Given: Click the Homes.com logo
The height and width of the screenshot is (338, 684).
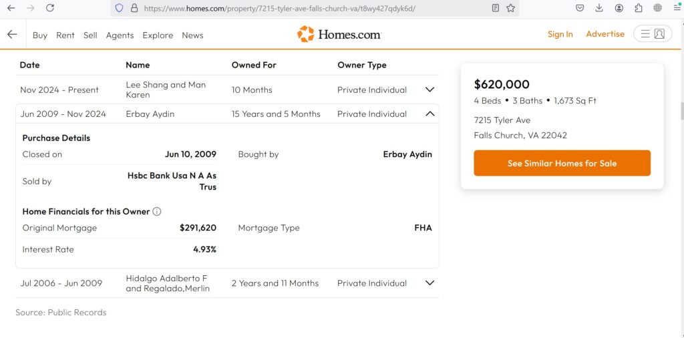Looking at the screenshot, I should point(339,34).
